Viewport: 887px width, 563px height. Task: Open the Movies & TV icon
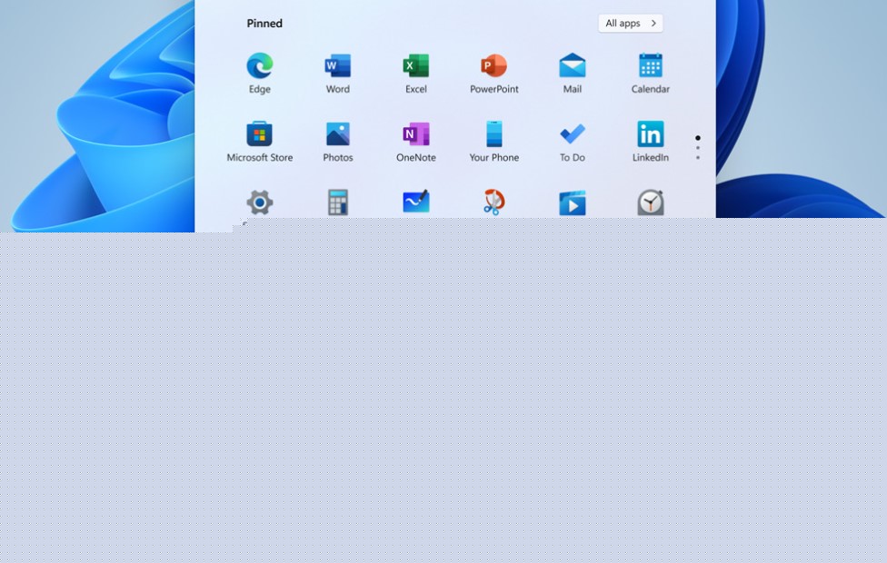click(572, 202)
